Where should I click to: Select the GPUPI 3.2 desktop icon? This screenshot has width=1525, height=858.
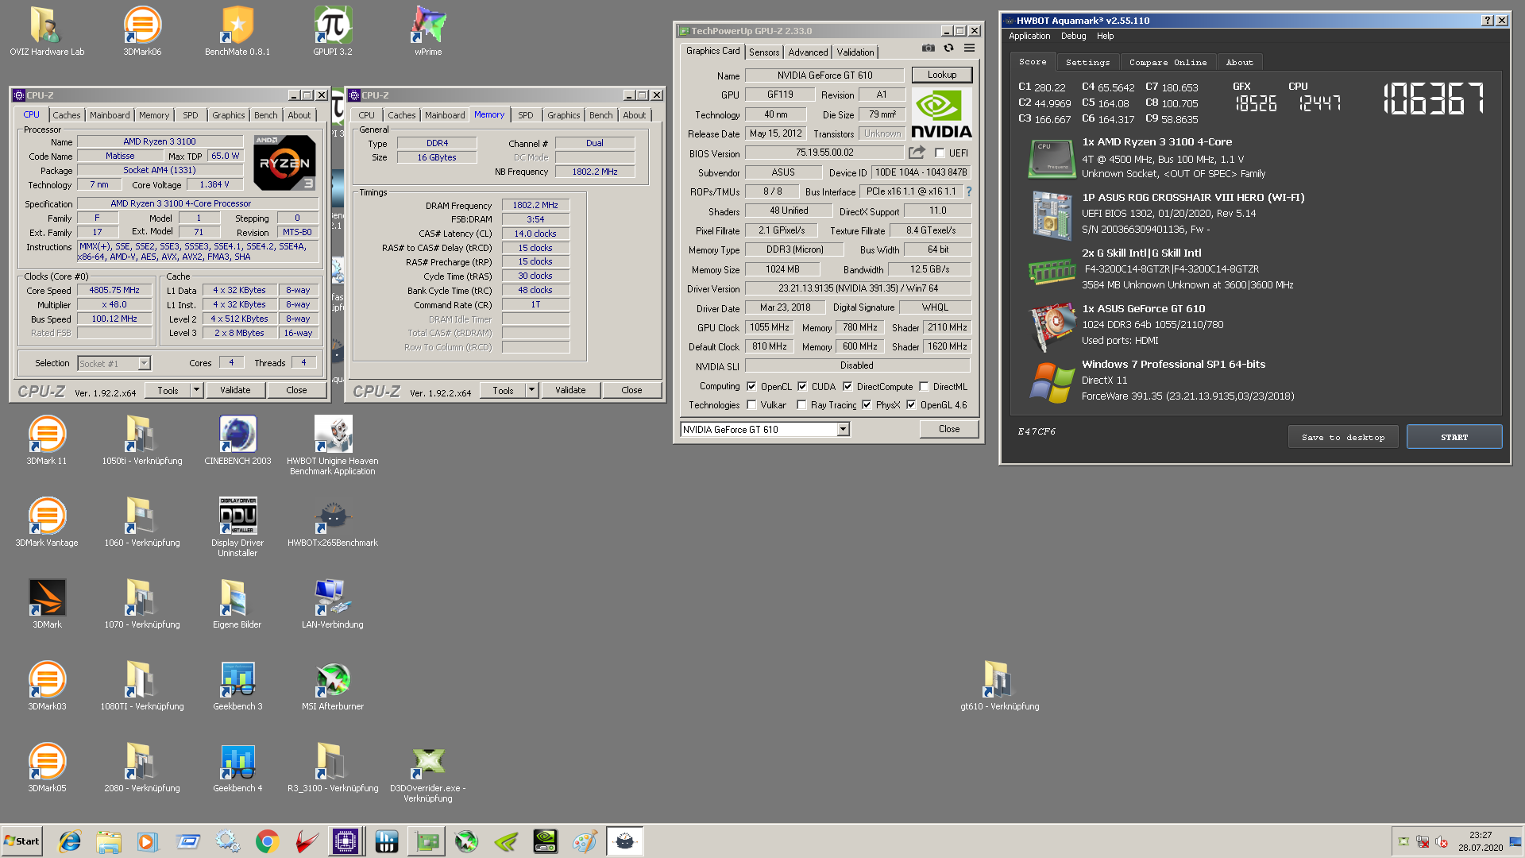(x=333, y=32)
